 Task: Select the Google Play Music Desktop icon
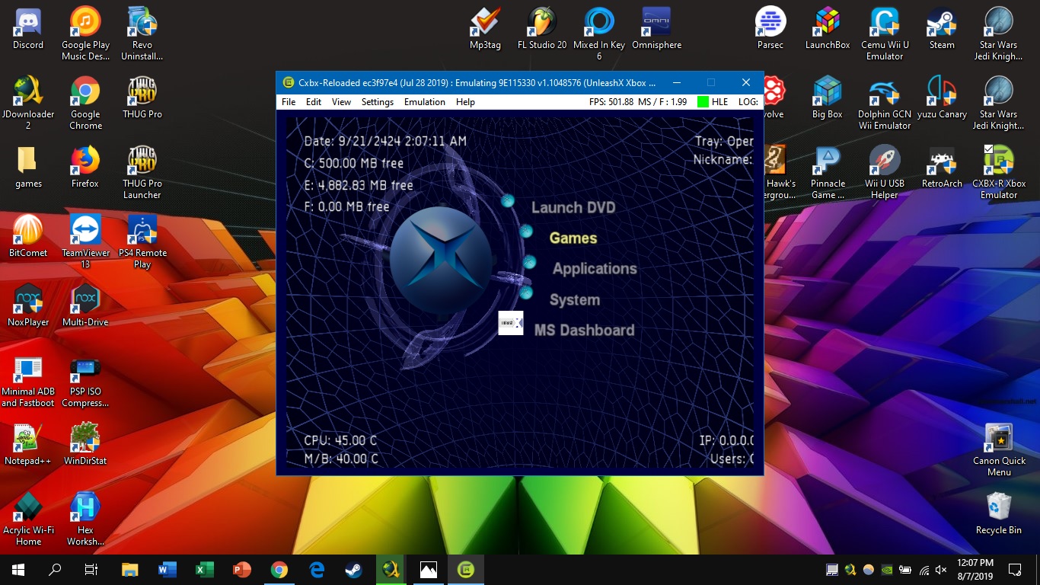coord(85,34)
